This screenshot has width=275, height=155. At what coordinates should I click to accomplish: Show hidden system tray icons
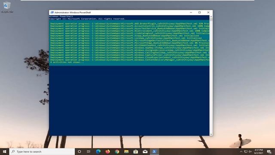pyautogui.click(x=241, y=152)
